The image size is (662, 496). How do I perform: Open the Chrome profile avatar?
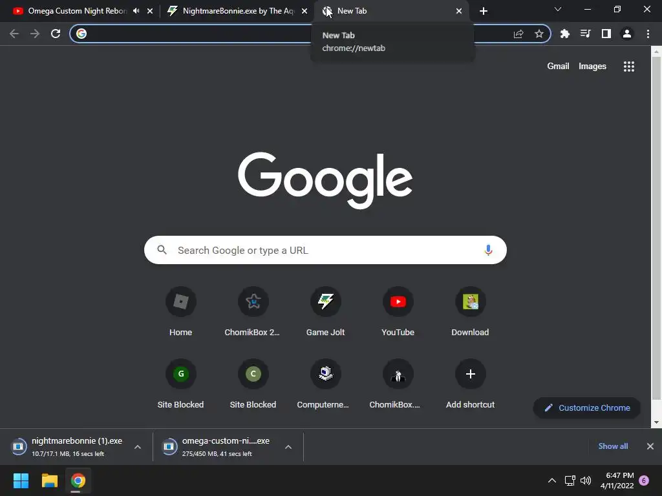tap(627, 34)
